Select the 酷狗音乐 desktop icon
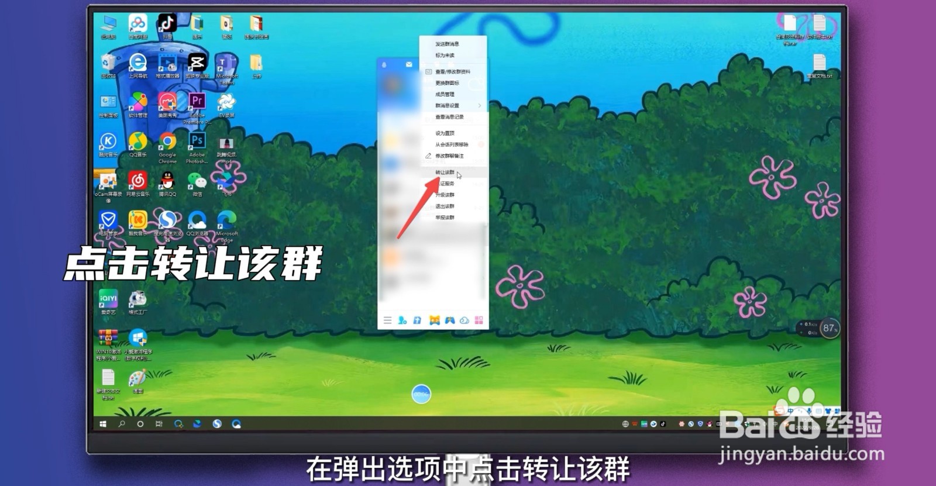 pyautogui.click(x=108, y=144)
